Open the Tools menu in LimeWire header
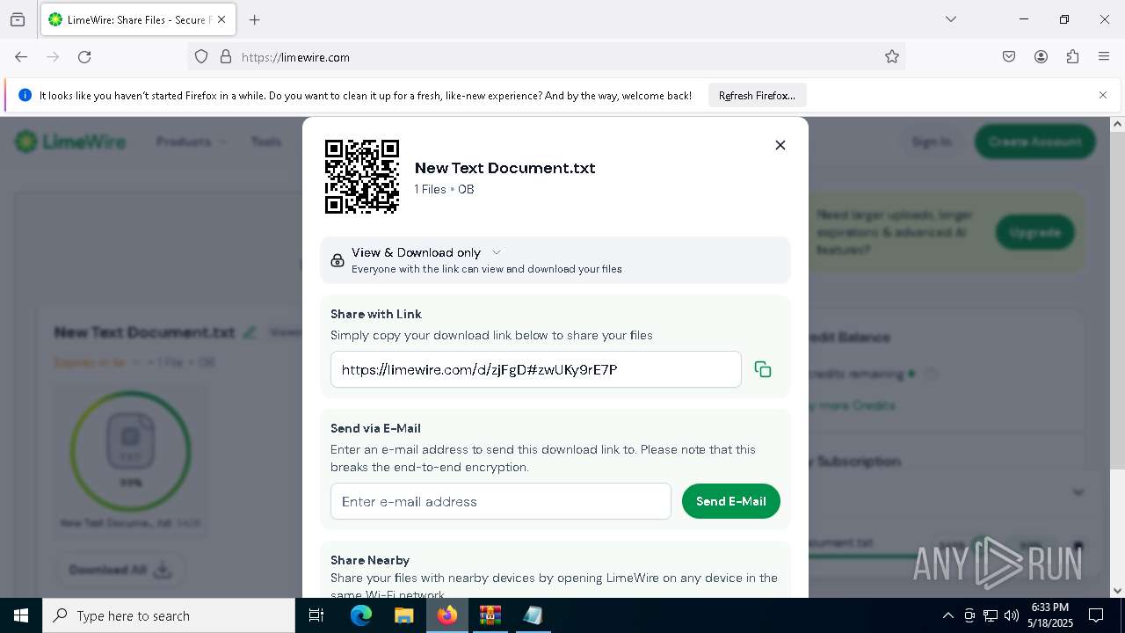Screen dimensions: 1125x633 266,142
